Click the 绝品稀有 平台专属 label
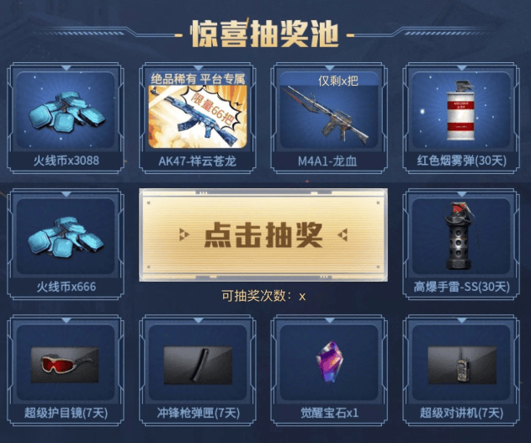 198,79
